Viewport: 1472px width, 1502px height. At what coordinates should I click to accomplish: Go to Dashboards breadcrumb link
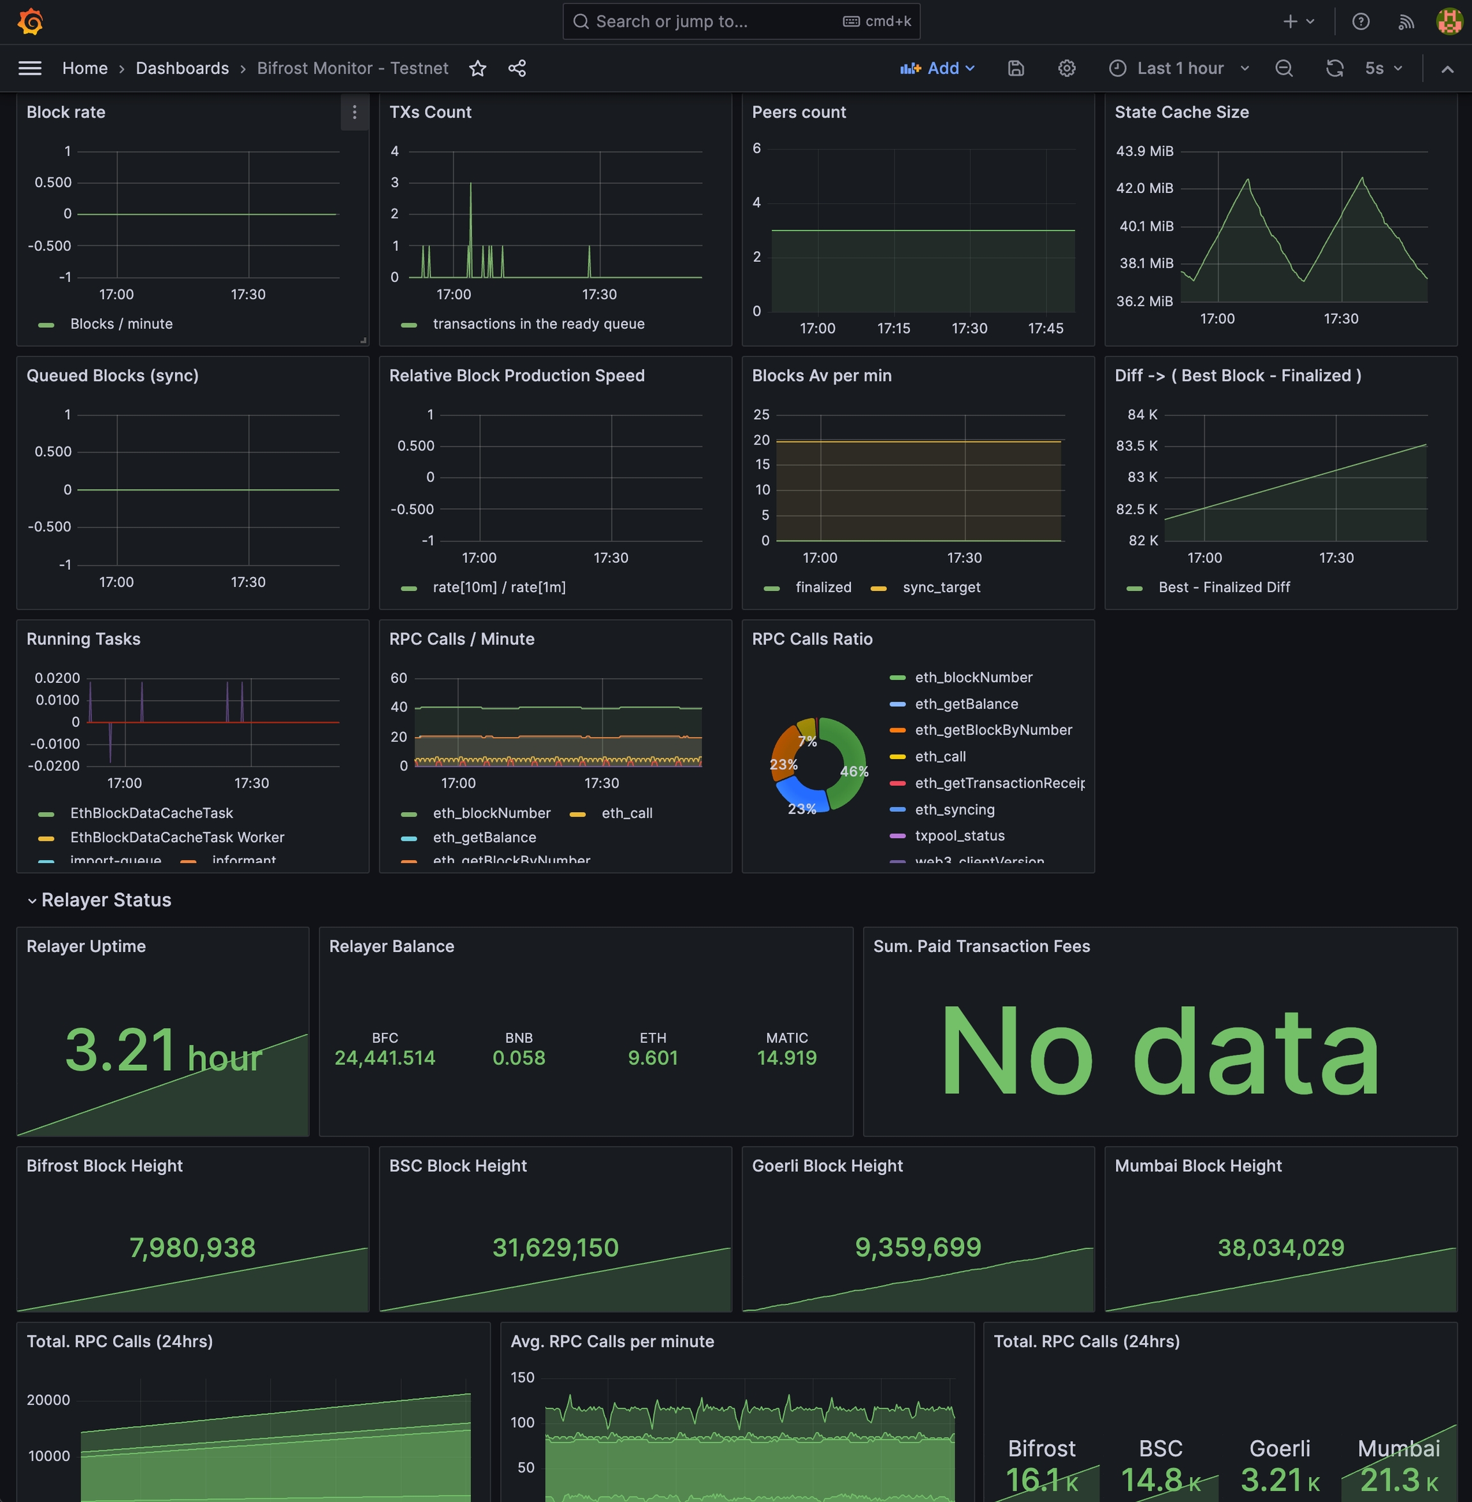[183, 68]
